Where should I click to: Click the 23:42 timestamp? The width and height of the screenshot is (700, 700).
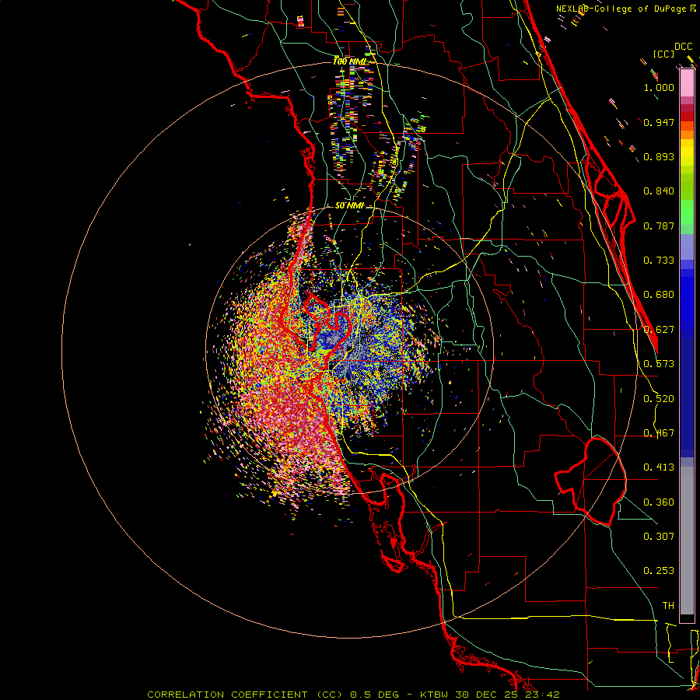[543, 695]
